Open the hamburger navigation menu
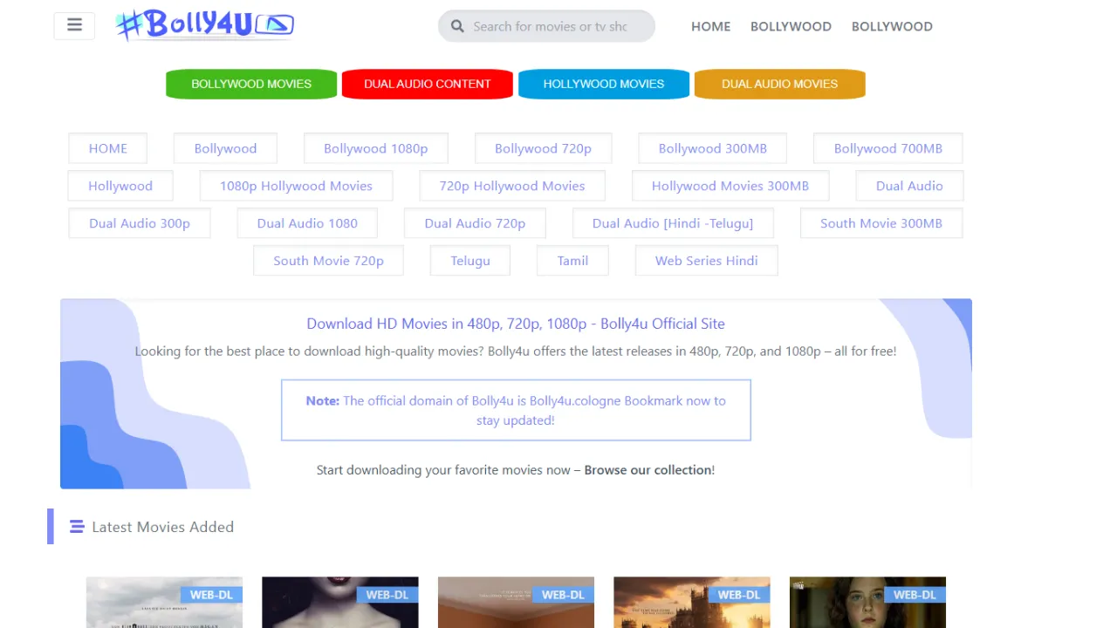 pos(74,24)
